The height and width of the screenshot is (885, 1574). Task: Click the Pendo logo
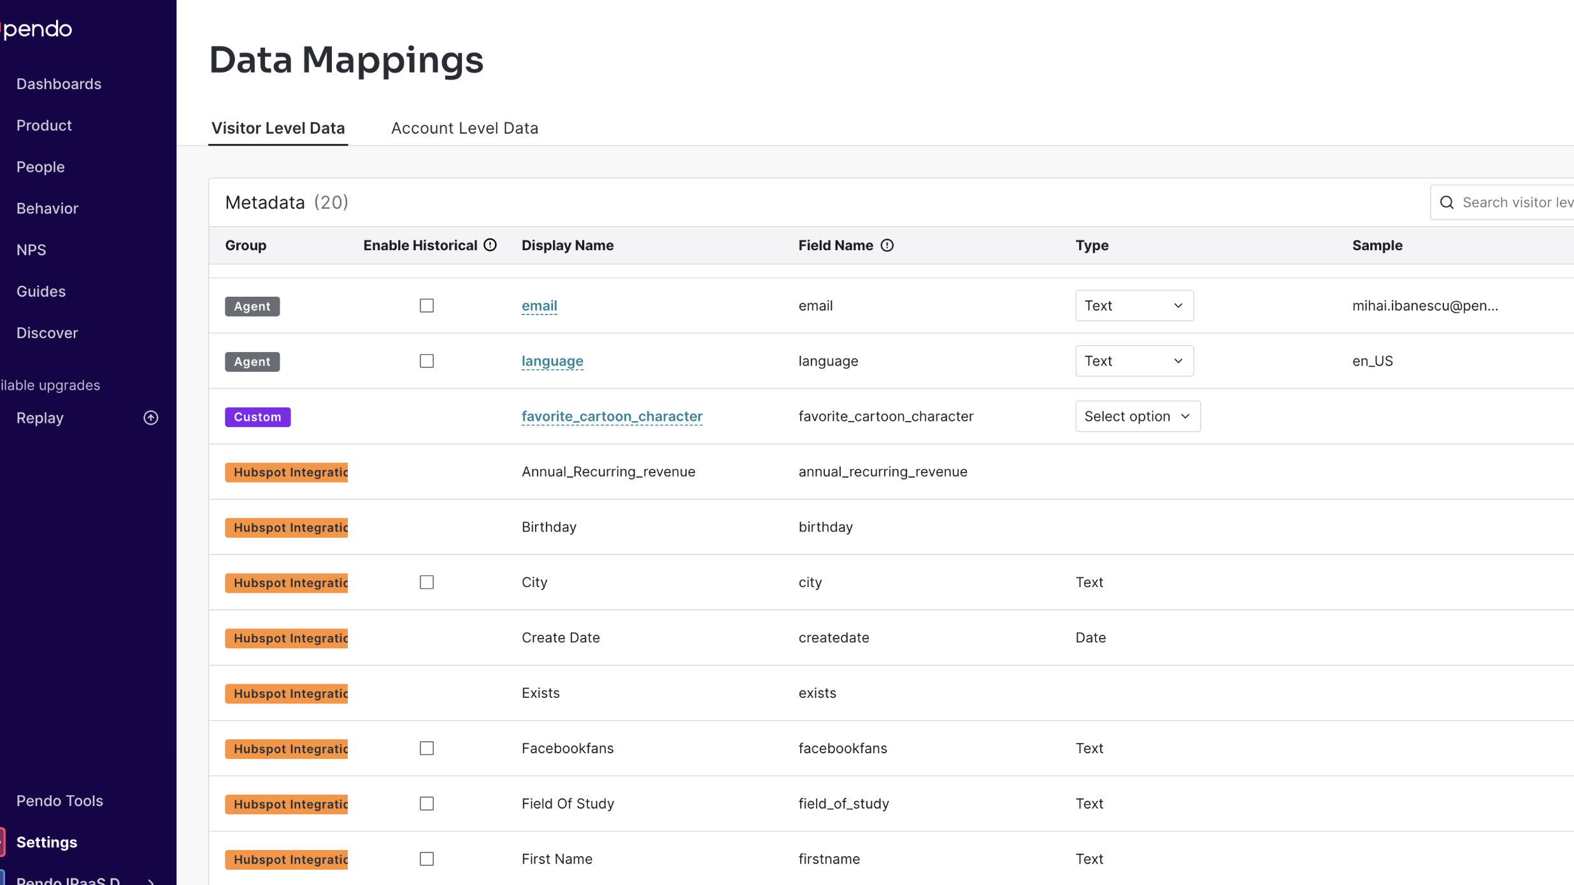(x=37, y=29)
